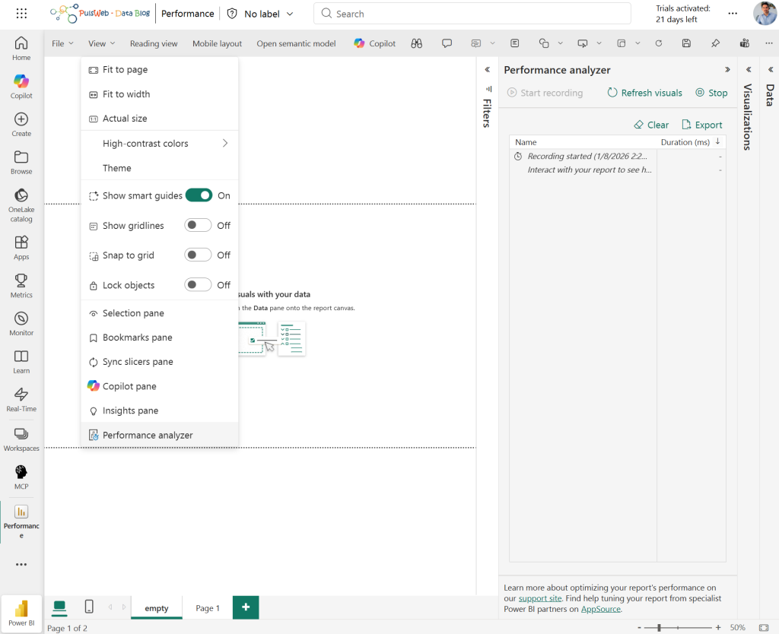Select Bookmarks pane from View menu
The height and width of the screenshot is (634, 779).
(137, 338)
